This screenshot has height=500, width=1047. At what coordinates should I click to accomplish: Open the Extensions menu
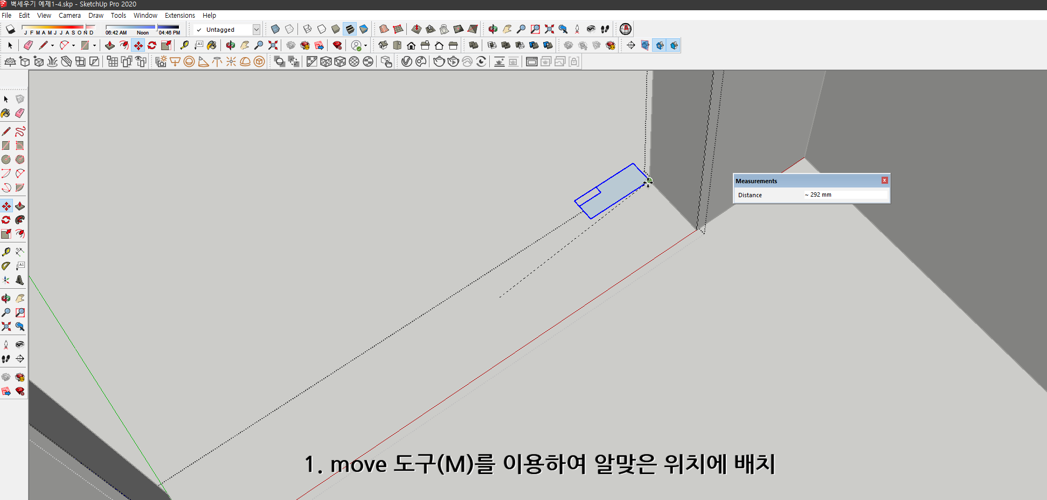(x=180, y=15)
